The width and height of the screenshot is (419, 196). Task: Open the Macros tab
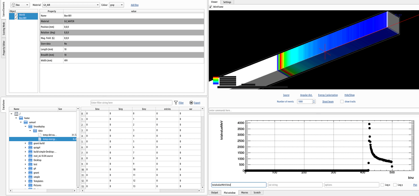pos(244,192)
